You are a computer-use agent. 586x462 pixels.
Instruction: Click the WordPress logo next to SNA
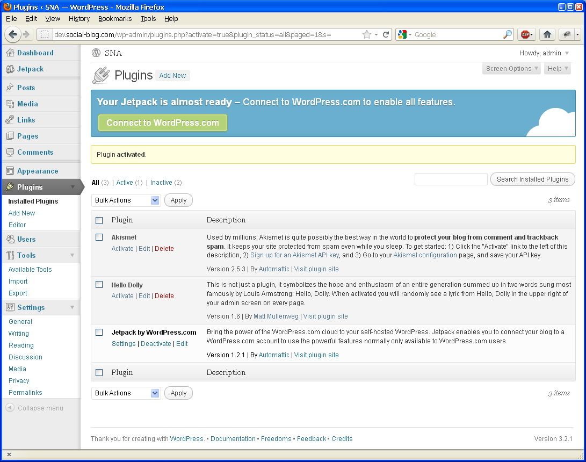coord(96,53)
